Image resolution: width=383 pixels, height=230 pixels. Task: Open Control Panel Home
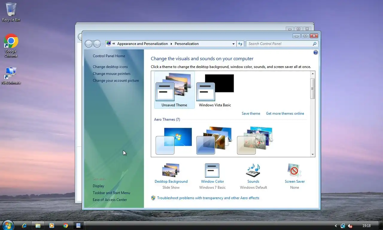tap(109, 56)
